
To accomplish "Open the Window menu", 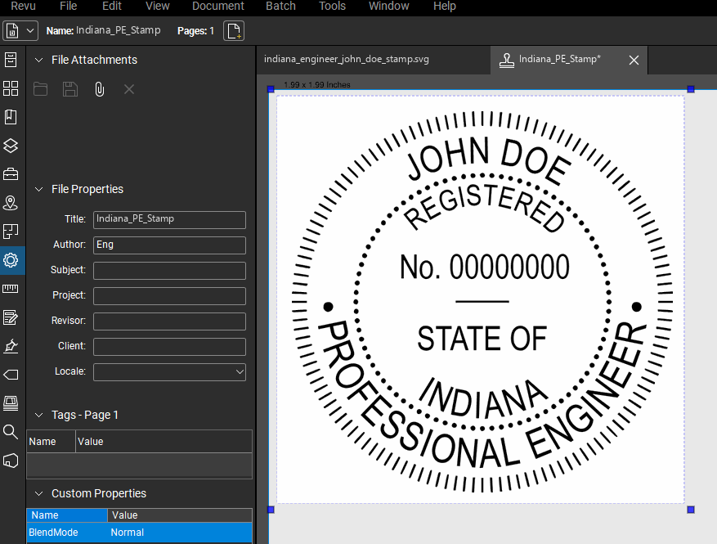I will (388, 6).
